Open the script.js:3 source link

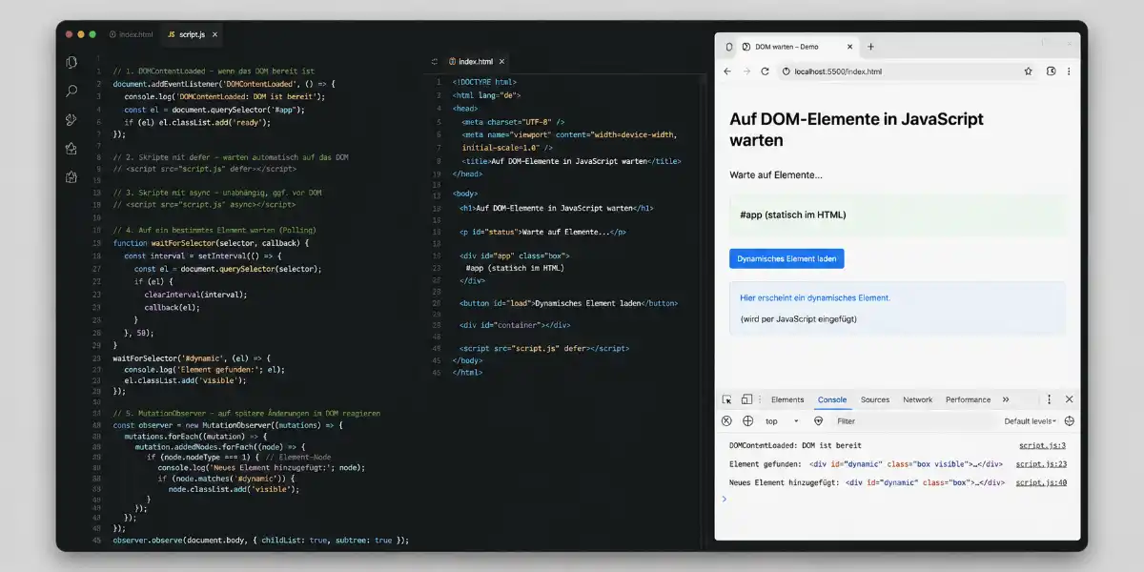tap(1042, 445)
